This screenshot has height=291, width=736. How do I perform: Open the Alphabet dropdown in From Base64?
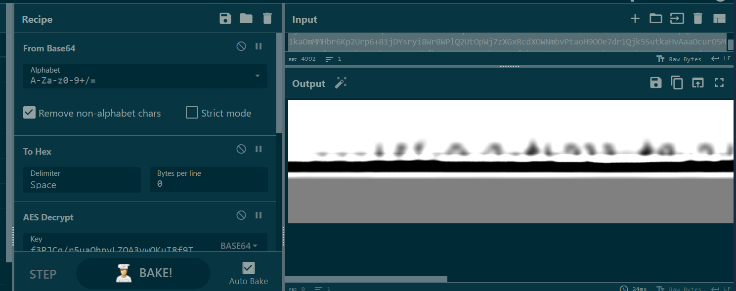pos(257,76)
